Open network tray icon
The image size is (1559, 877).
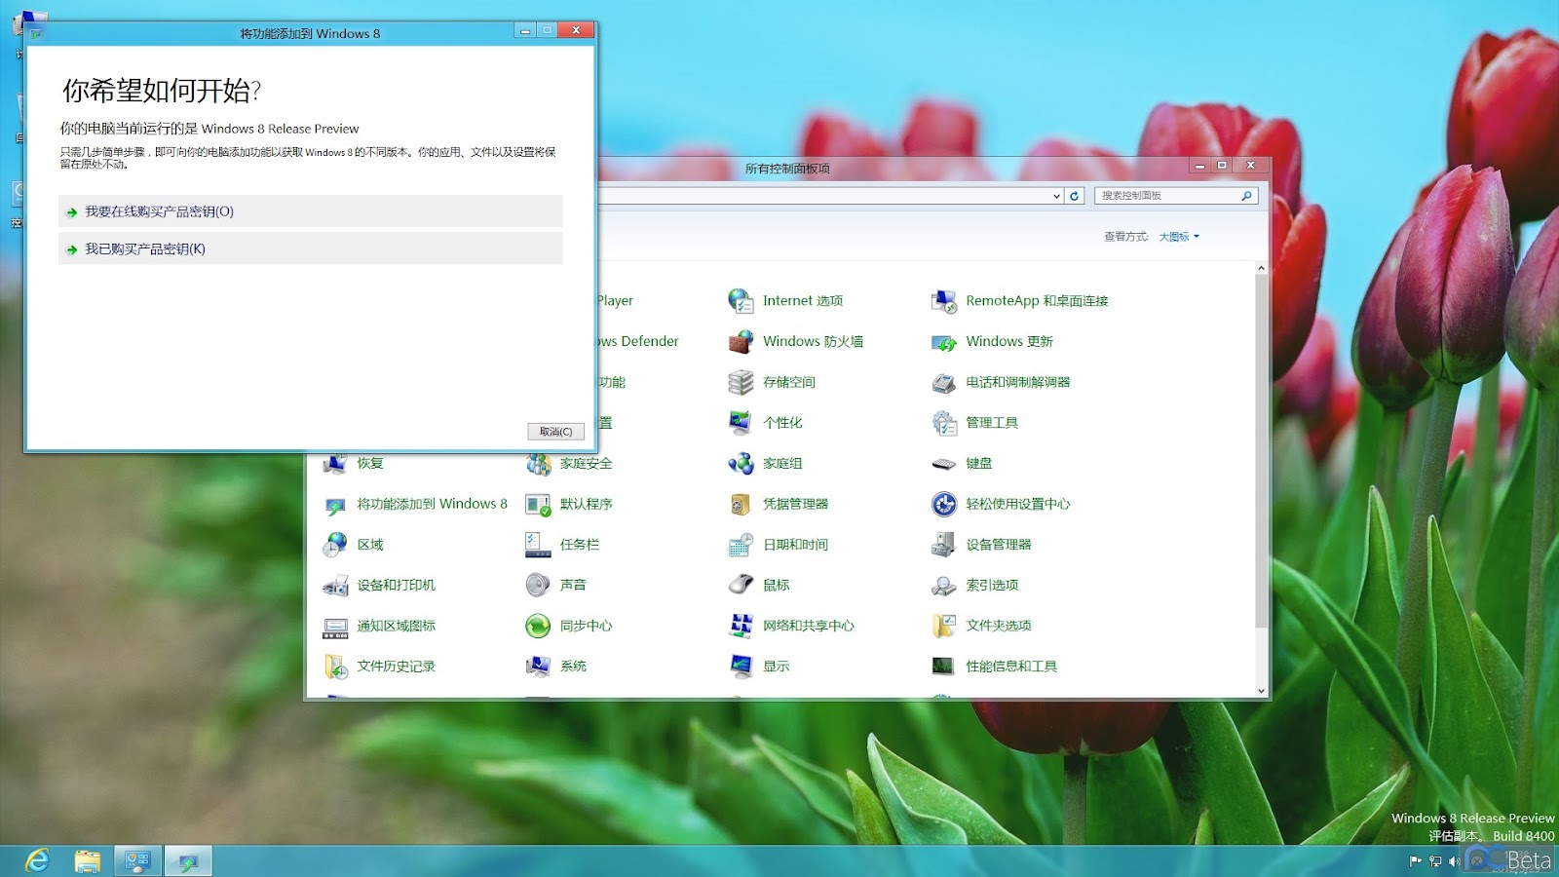[x=1435, y=861]
